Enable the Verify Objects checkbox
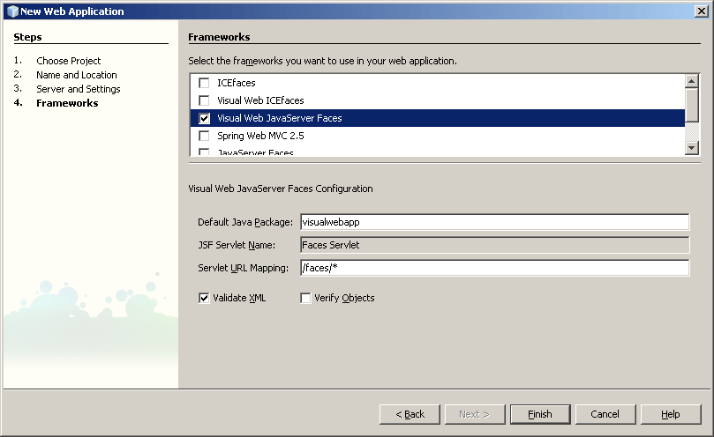Screen dimensions: 714x437 [305, 298]
